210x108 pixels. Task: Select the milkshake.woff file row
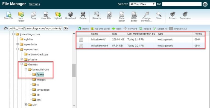[x=141, y=46]
